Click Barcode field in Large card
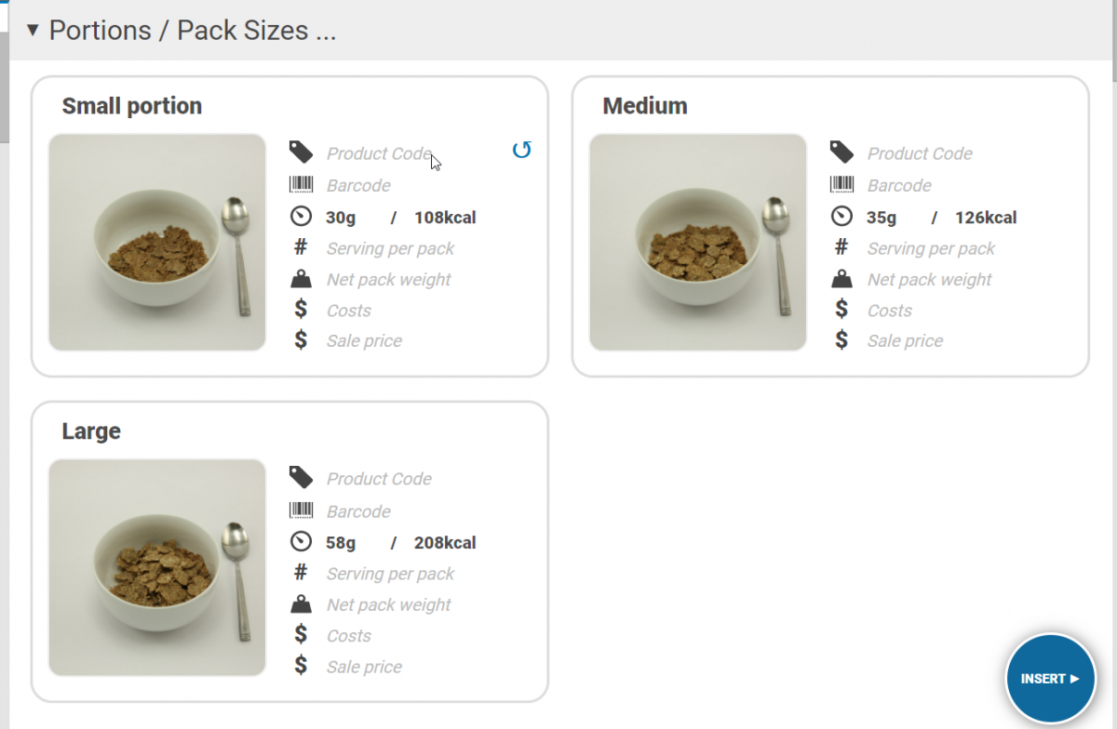 358,511
